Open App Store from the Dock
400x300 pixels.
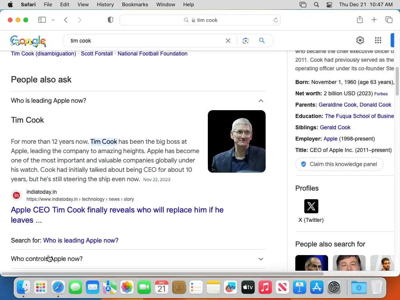[x=316, y=287]
